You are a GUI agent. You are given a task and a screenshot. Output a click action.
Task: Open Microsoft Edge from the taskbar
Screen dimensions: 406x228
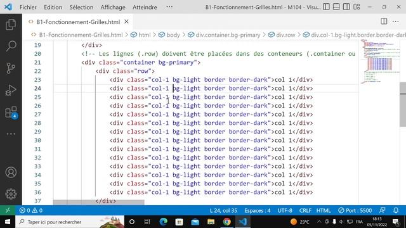click(164, 222)
